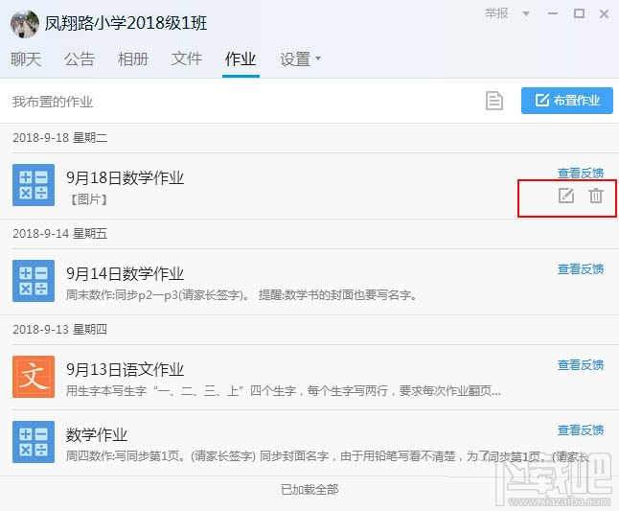The image size is (619, 511).
Task: Expand the dropdown arrow beside 举报
Action: [525, 13]
